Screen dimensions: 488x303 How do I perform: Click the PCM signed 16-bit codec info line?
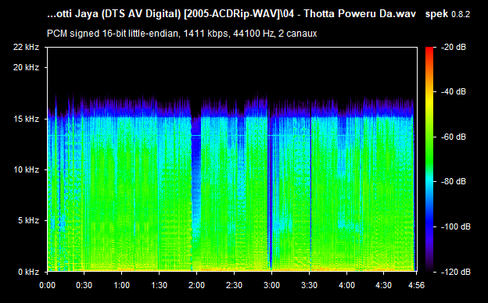pyautogui.click(x=181, y=34)
